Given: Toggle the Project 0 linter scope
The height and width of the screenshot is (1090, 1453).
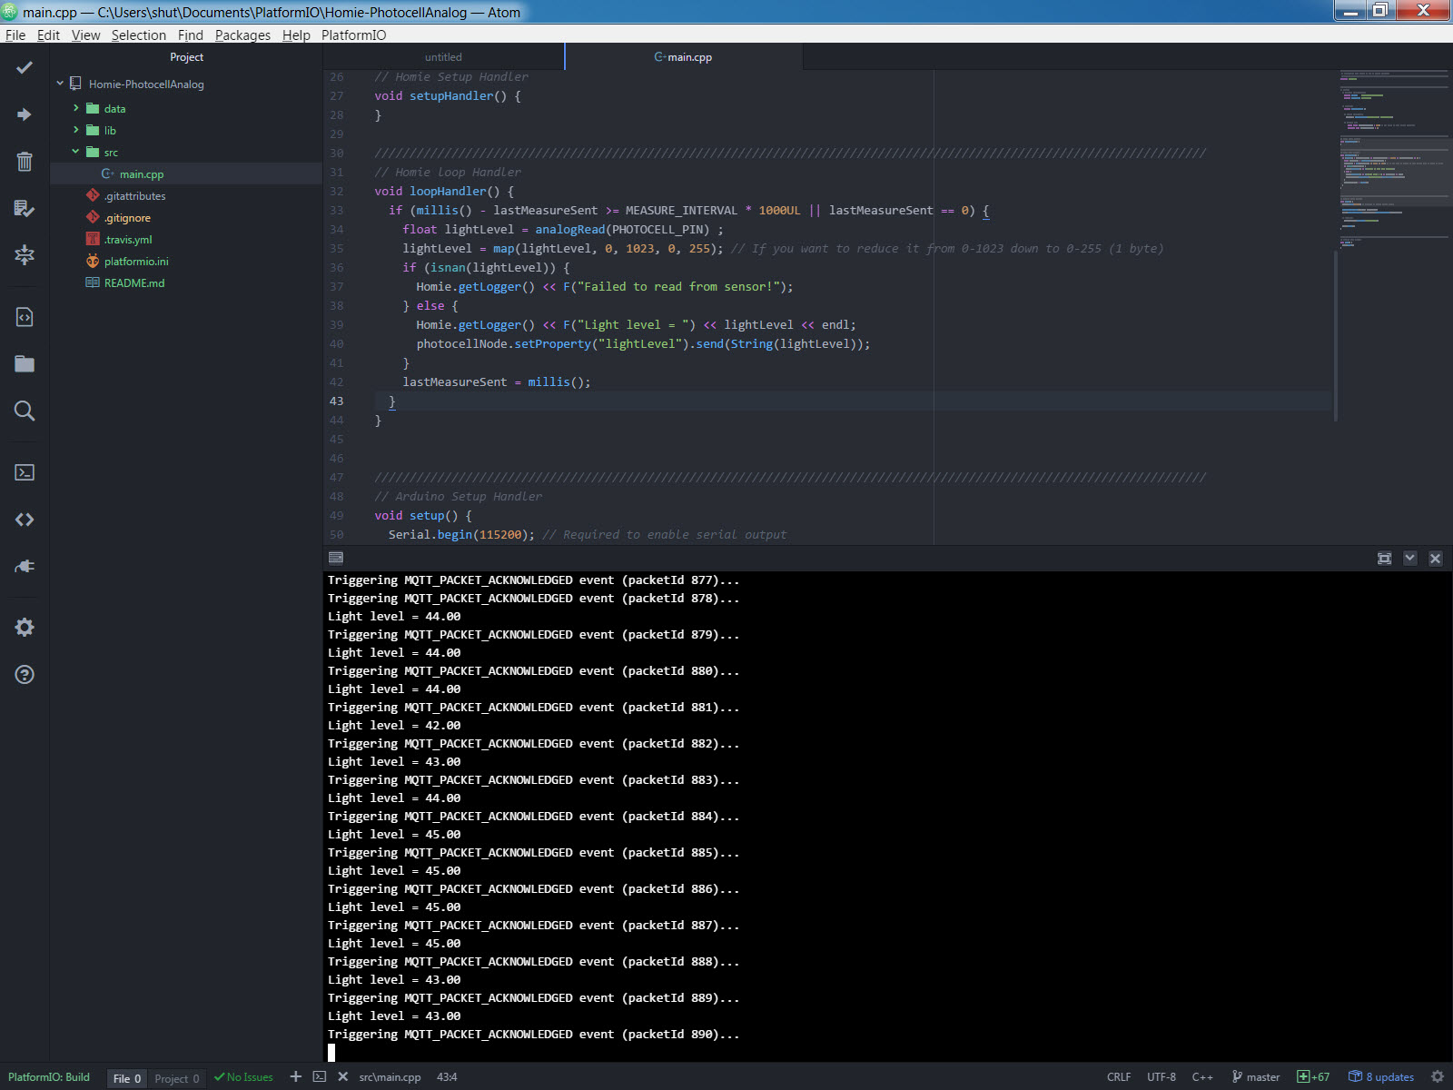Looking at the screenshot, I should (176, 1078).
